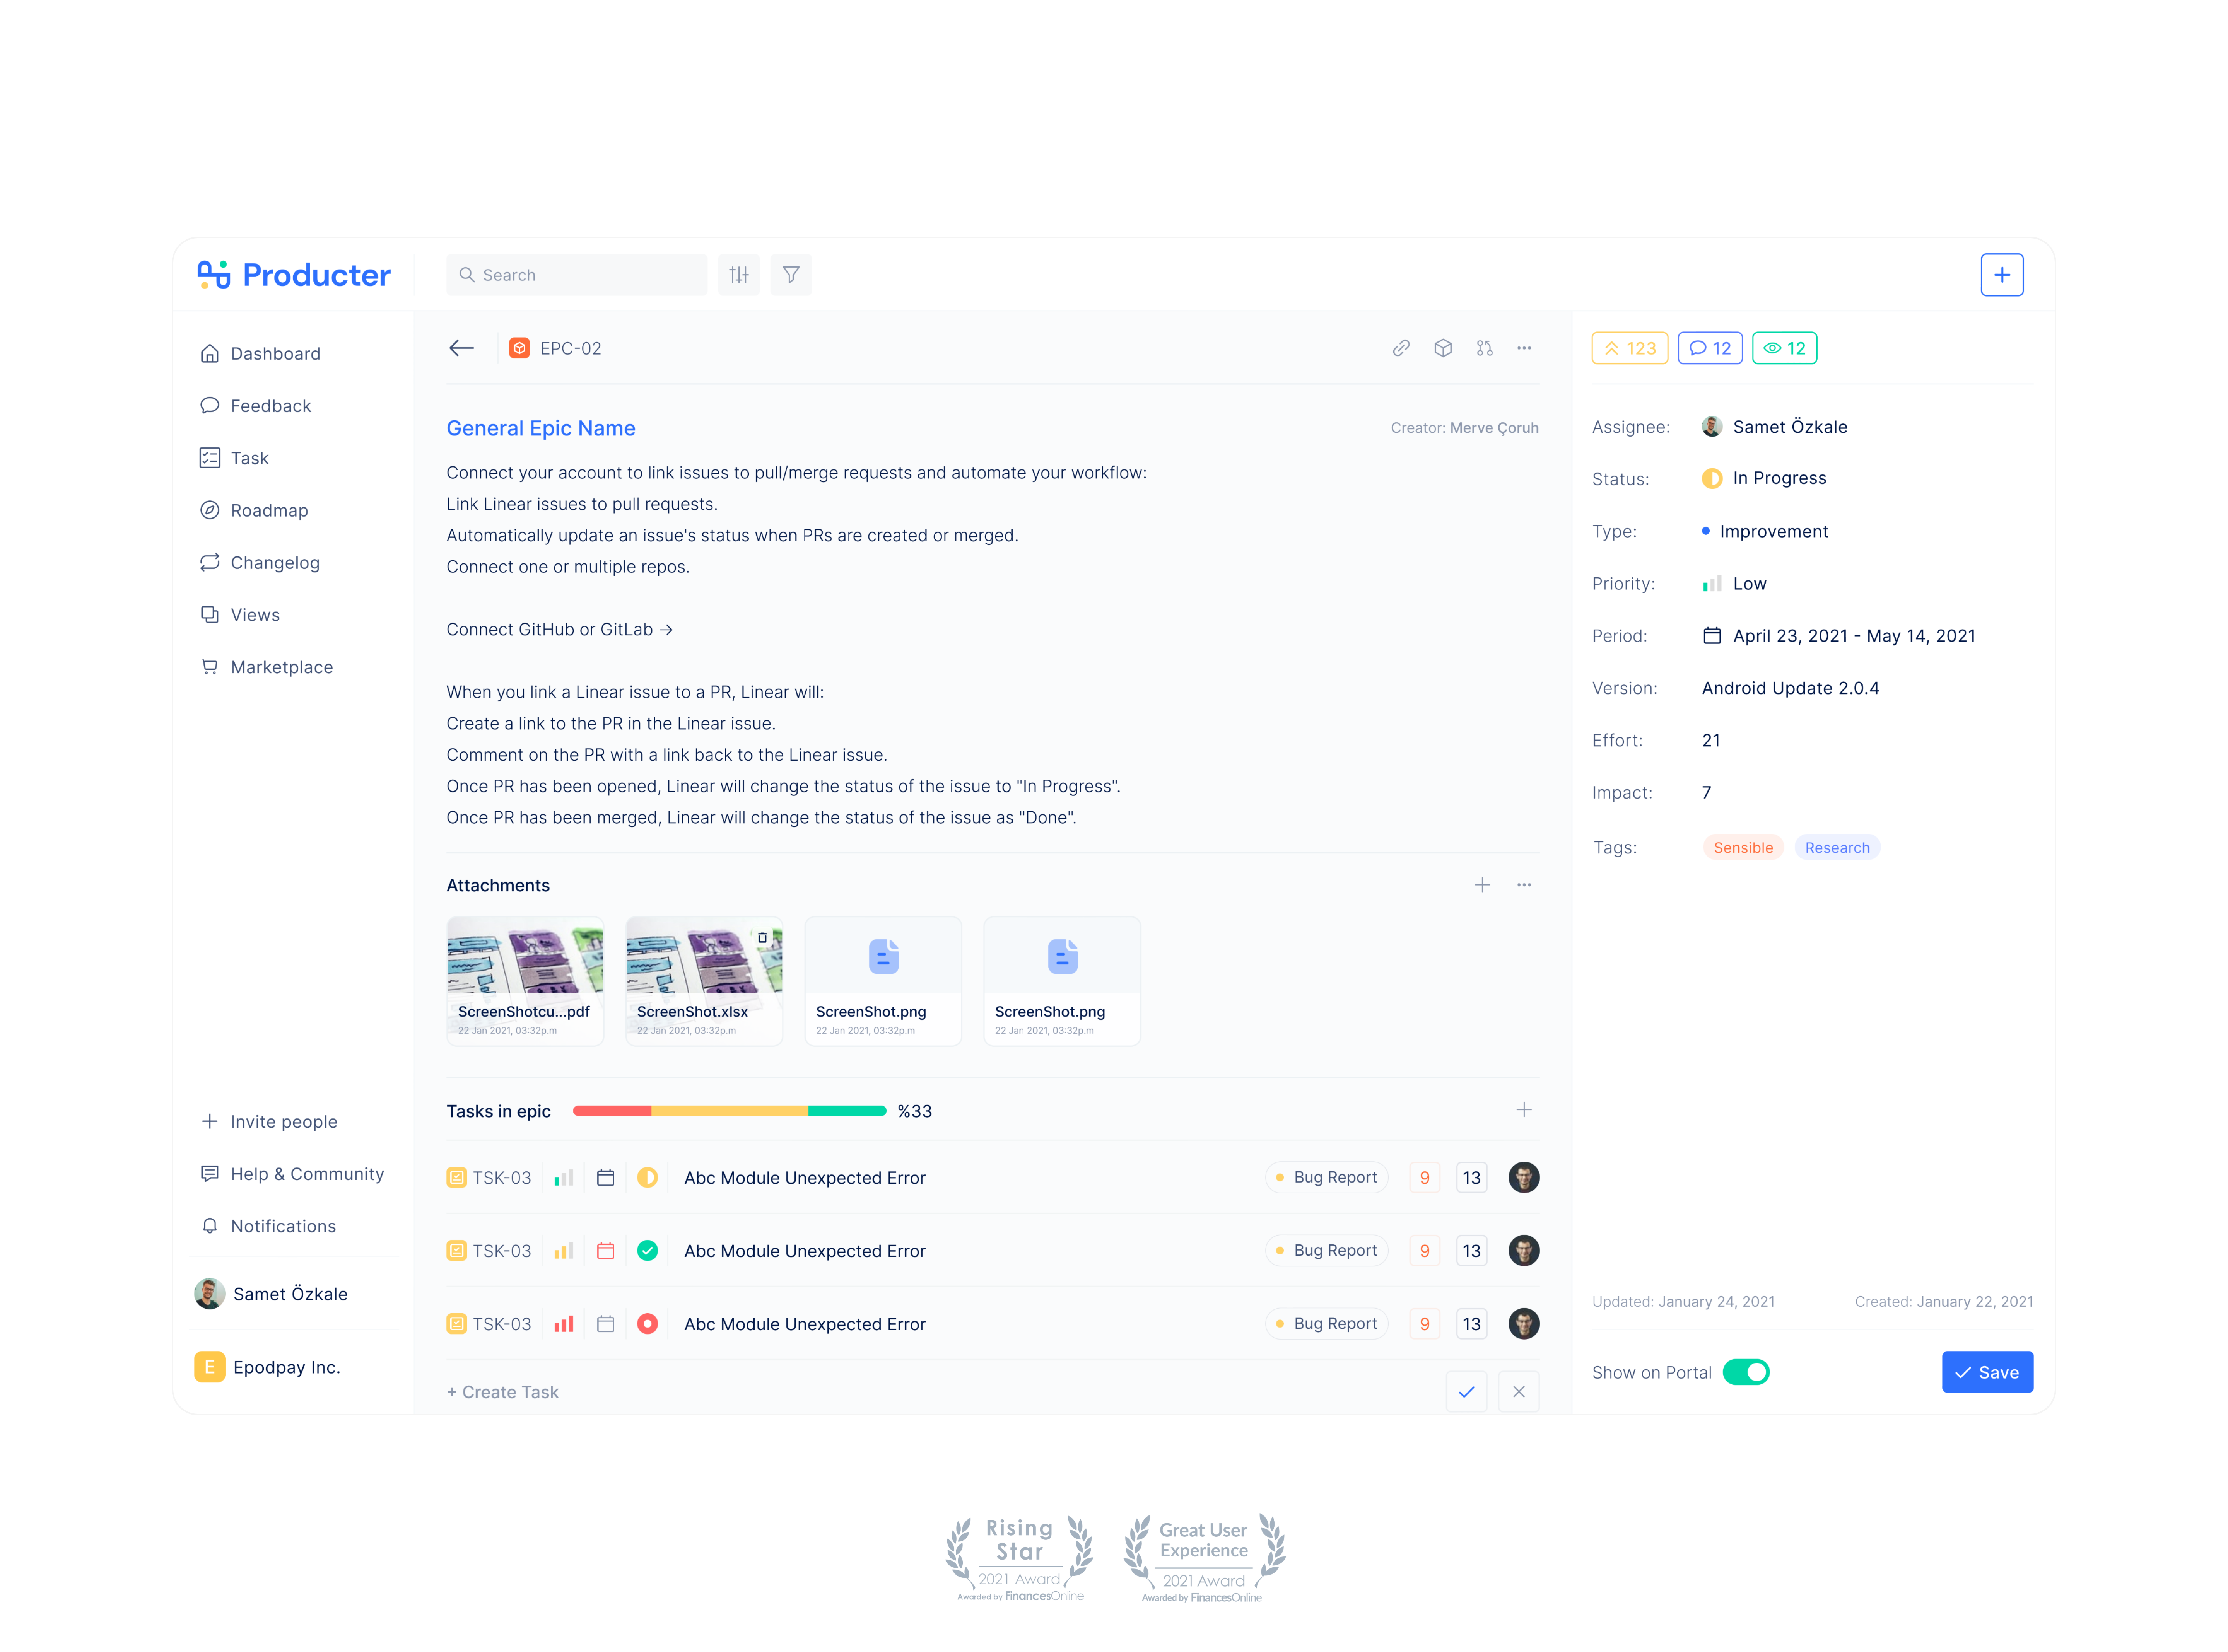This screenshot has height=1652, width=2228.
Task: Add attachment with the Attachments plus icon
Action: pos(1482,885)
